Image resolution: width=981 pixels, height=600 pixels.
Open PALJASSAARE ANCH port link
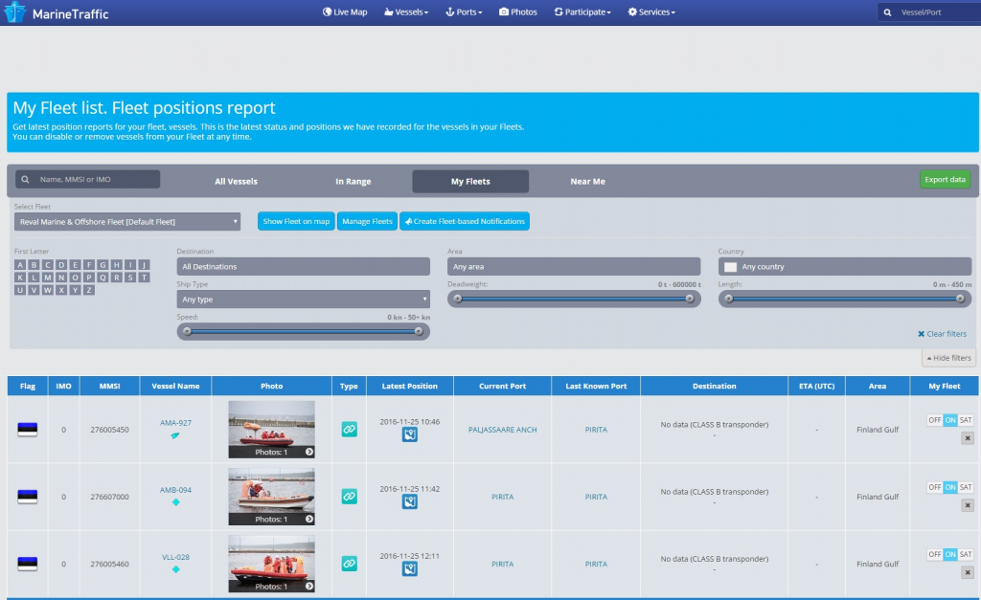coord(502,430)
